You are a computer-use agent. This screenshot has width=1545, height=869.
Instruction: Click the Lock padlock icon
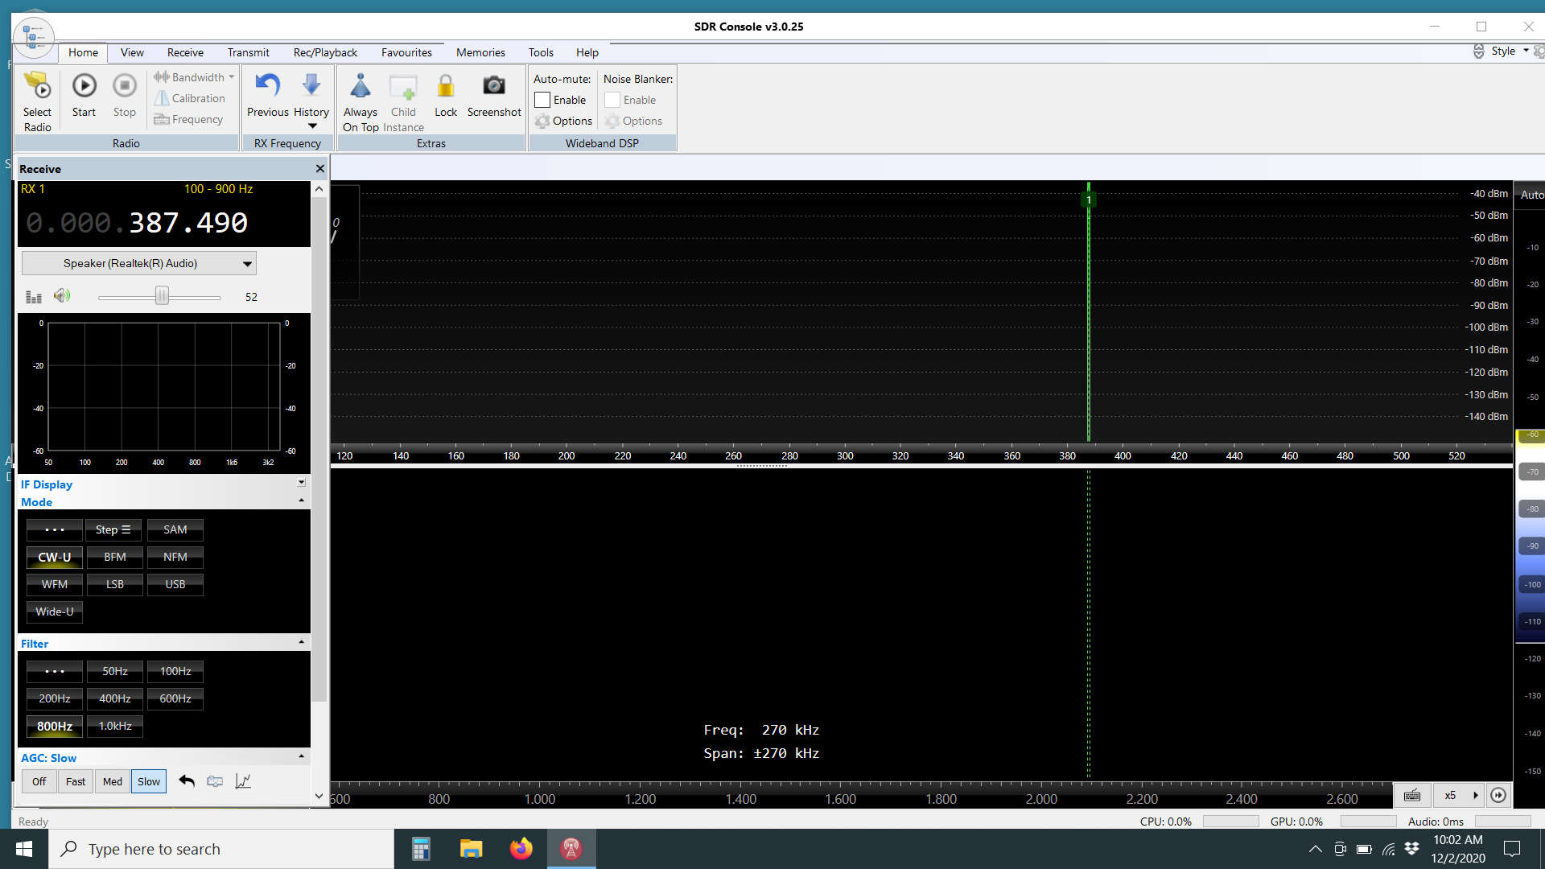445,86
